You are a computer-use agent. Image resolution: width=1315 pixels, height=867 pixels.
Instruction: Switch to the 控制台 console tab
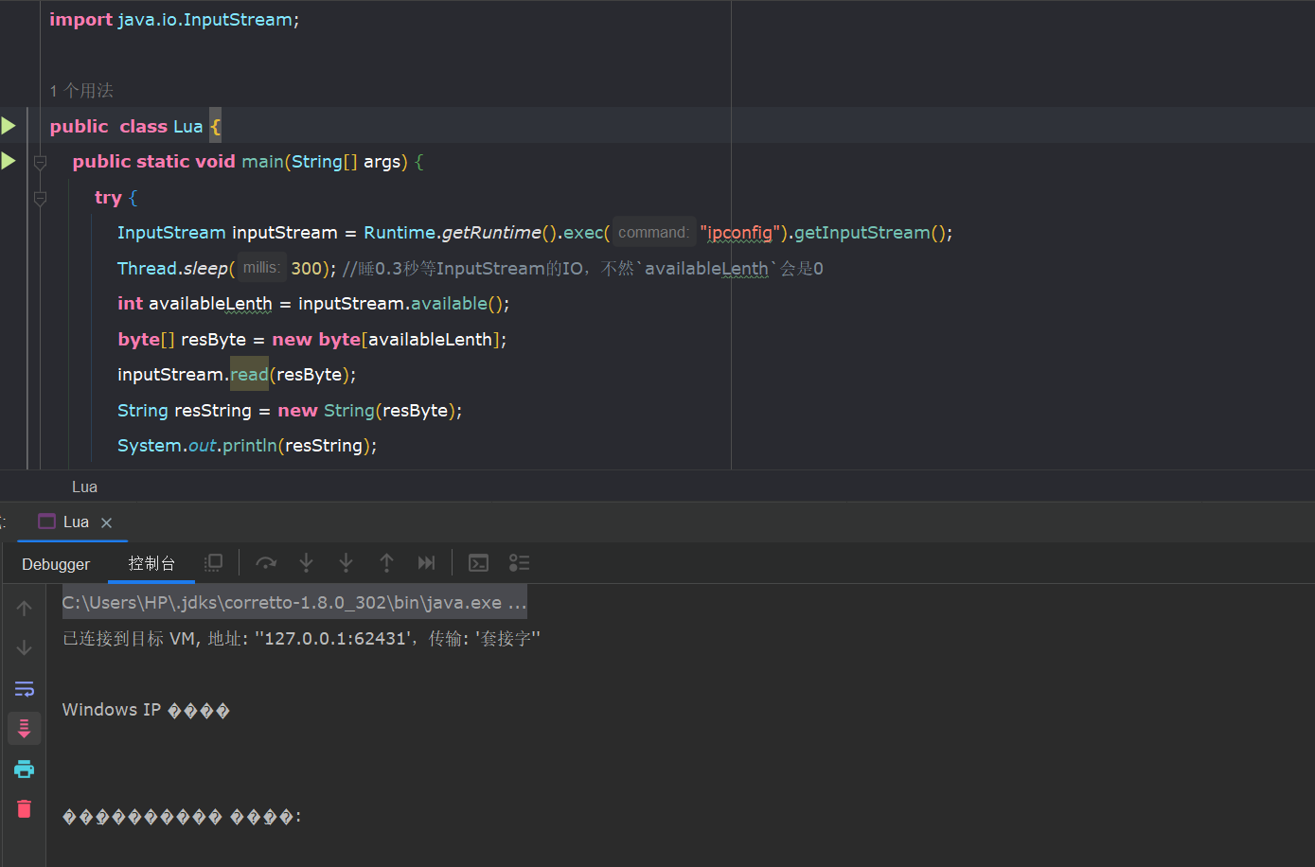[151, 563]
